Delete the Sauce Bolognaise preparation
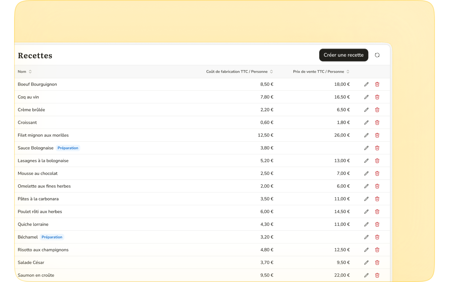The width and height of the screenshot is (449, 282). tap(377, 148)
